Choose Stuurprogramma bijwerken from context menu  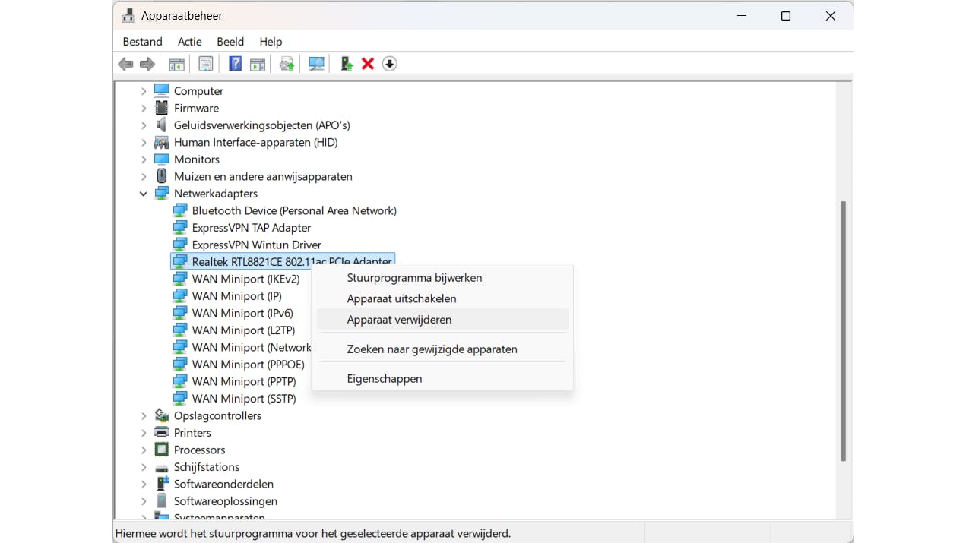[x=442, y=278]
